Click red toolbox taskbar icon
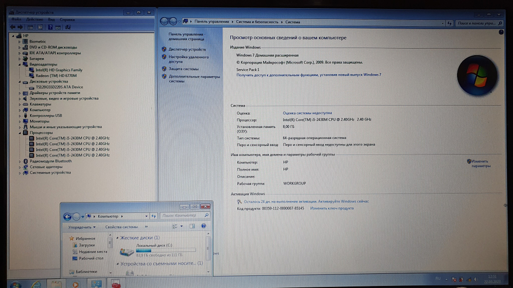 pos(115,283)
